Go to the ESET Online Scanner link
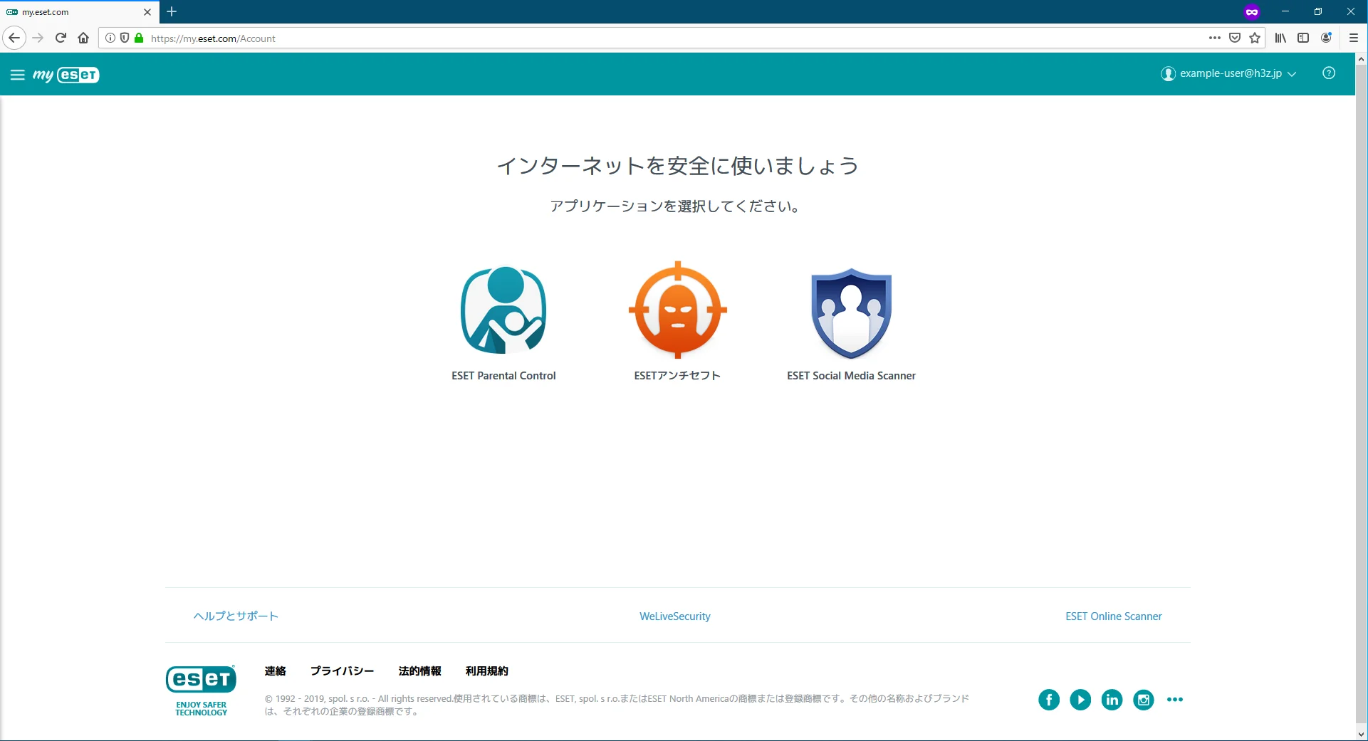Image resolution: width=1368 pixels, height=741 pixels. tap(1113, 616)
